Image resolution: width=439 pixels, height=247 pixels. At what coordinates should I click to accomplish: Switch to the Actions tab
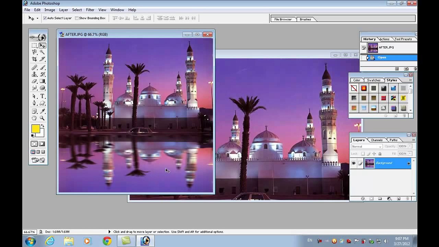point(384,39)
